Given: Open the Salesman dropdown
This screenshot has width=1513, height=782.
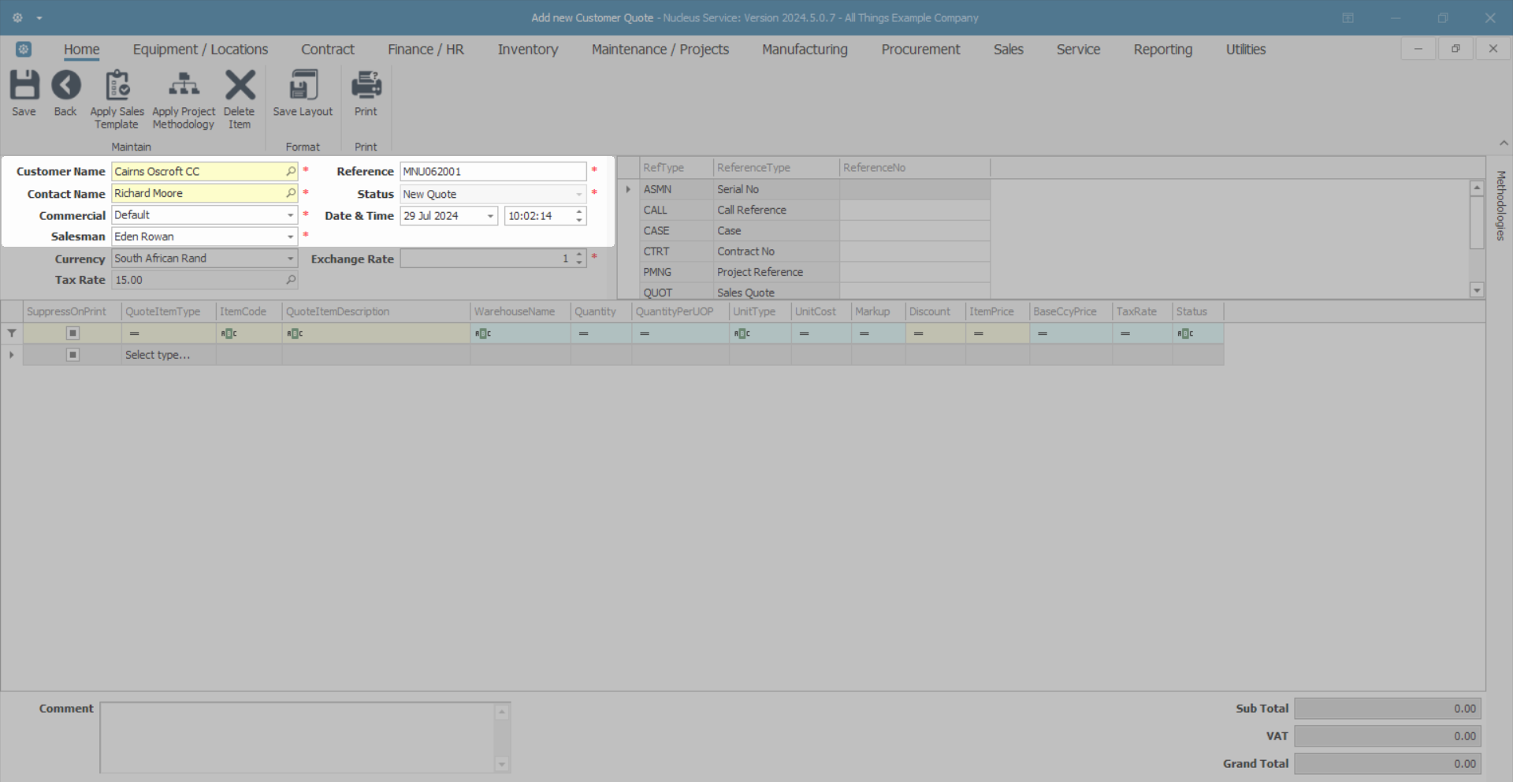Looking at the screenshot, I should click(290, 236).
